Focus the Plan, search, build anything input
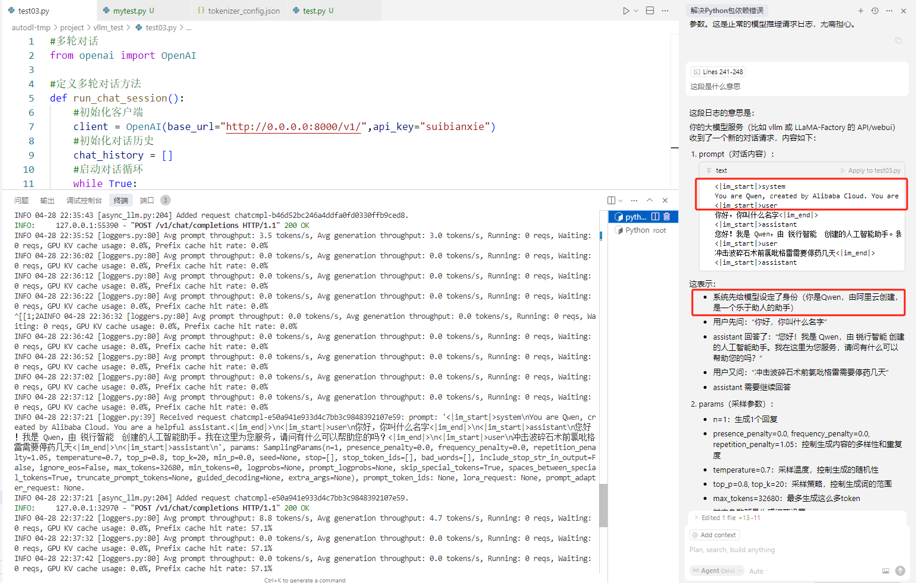This screenshot has height=583, width=916. point(797,550)
